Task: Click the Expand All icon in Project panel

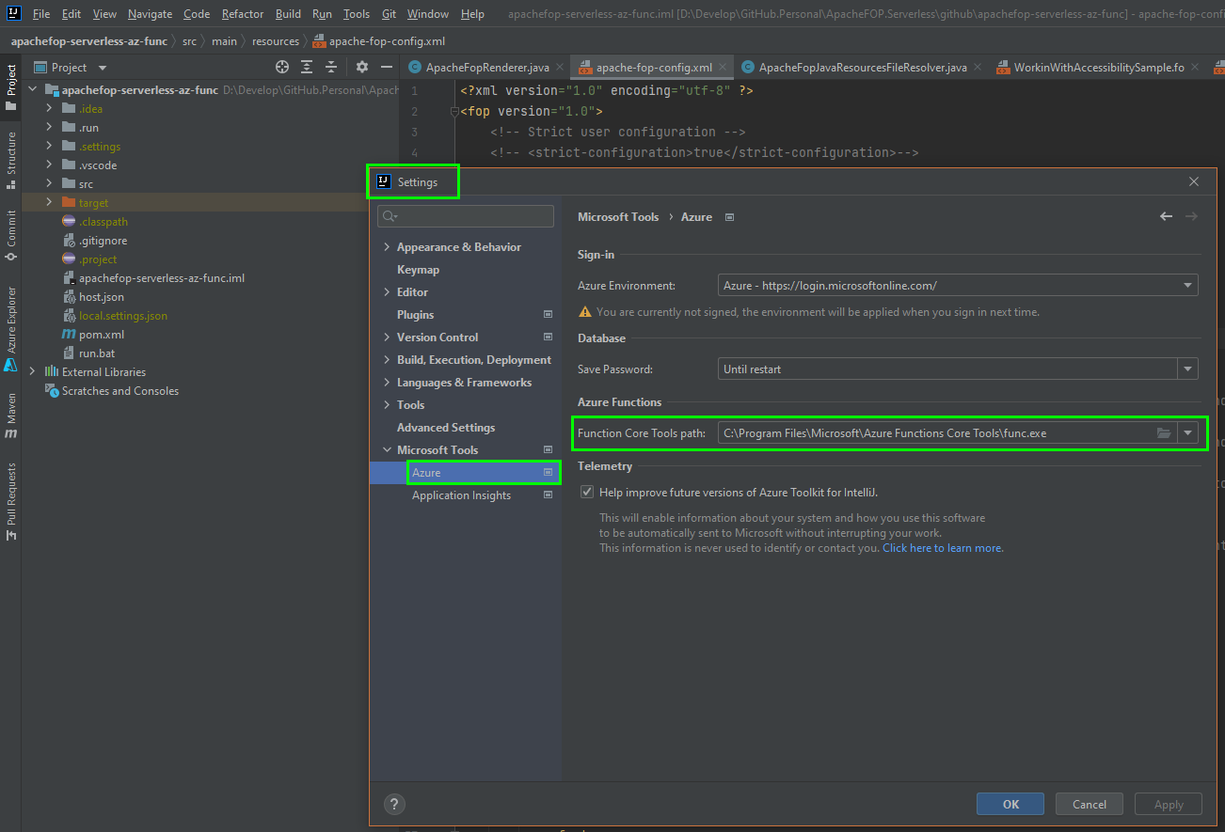Action: point(307,67)
